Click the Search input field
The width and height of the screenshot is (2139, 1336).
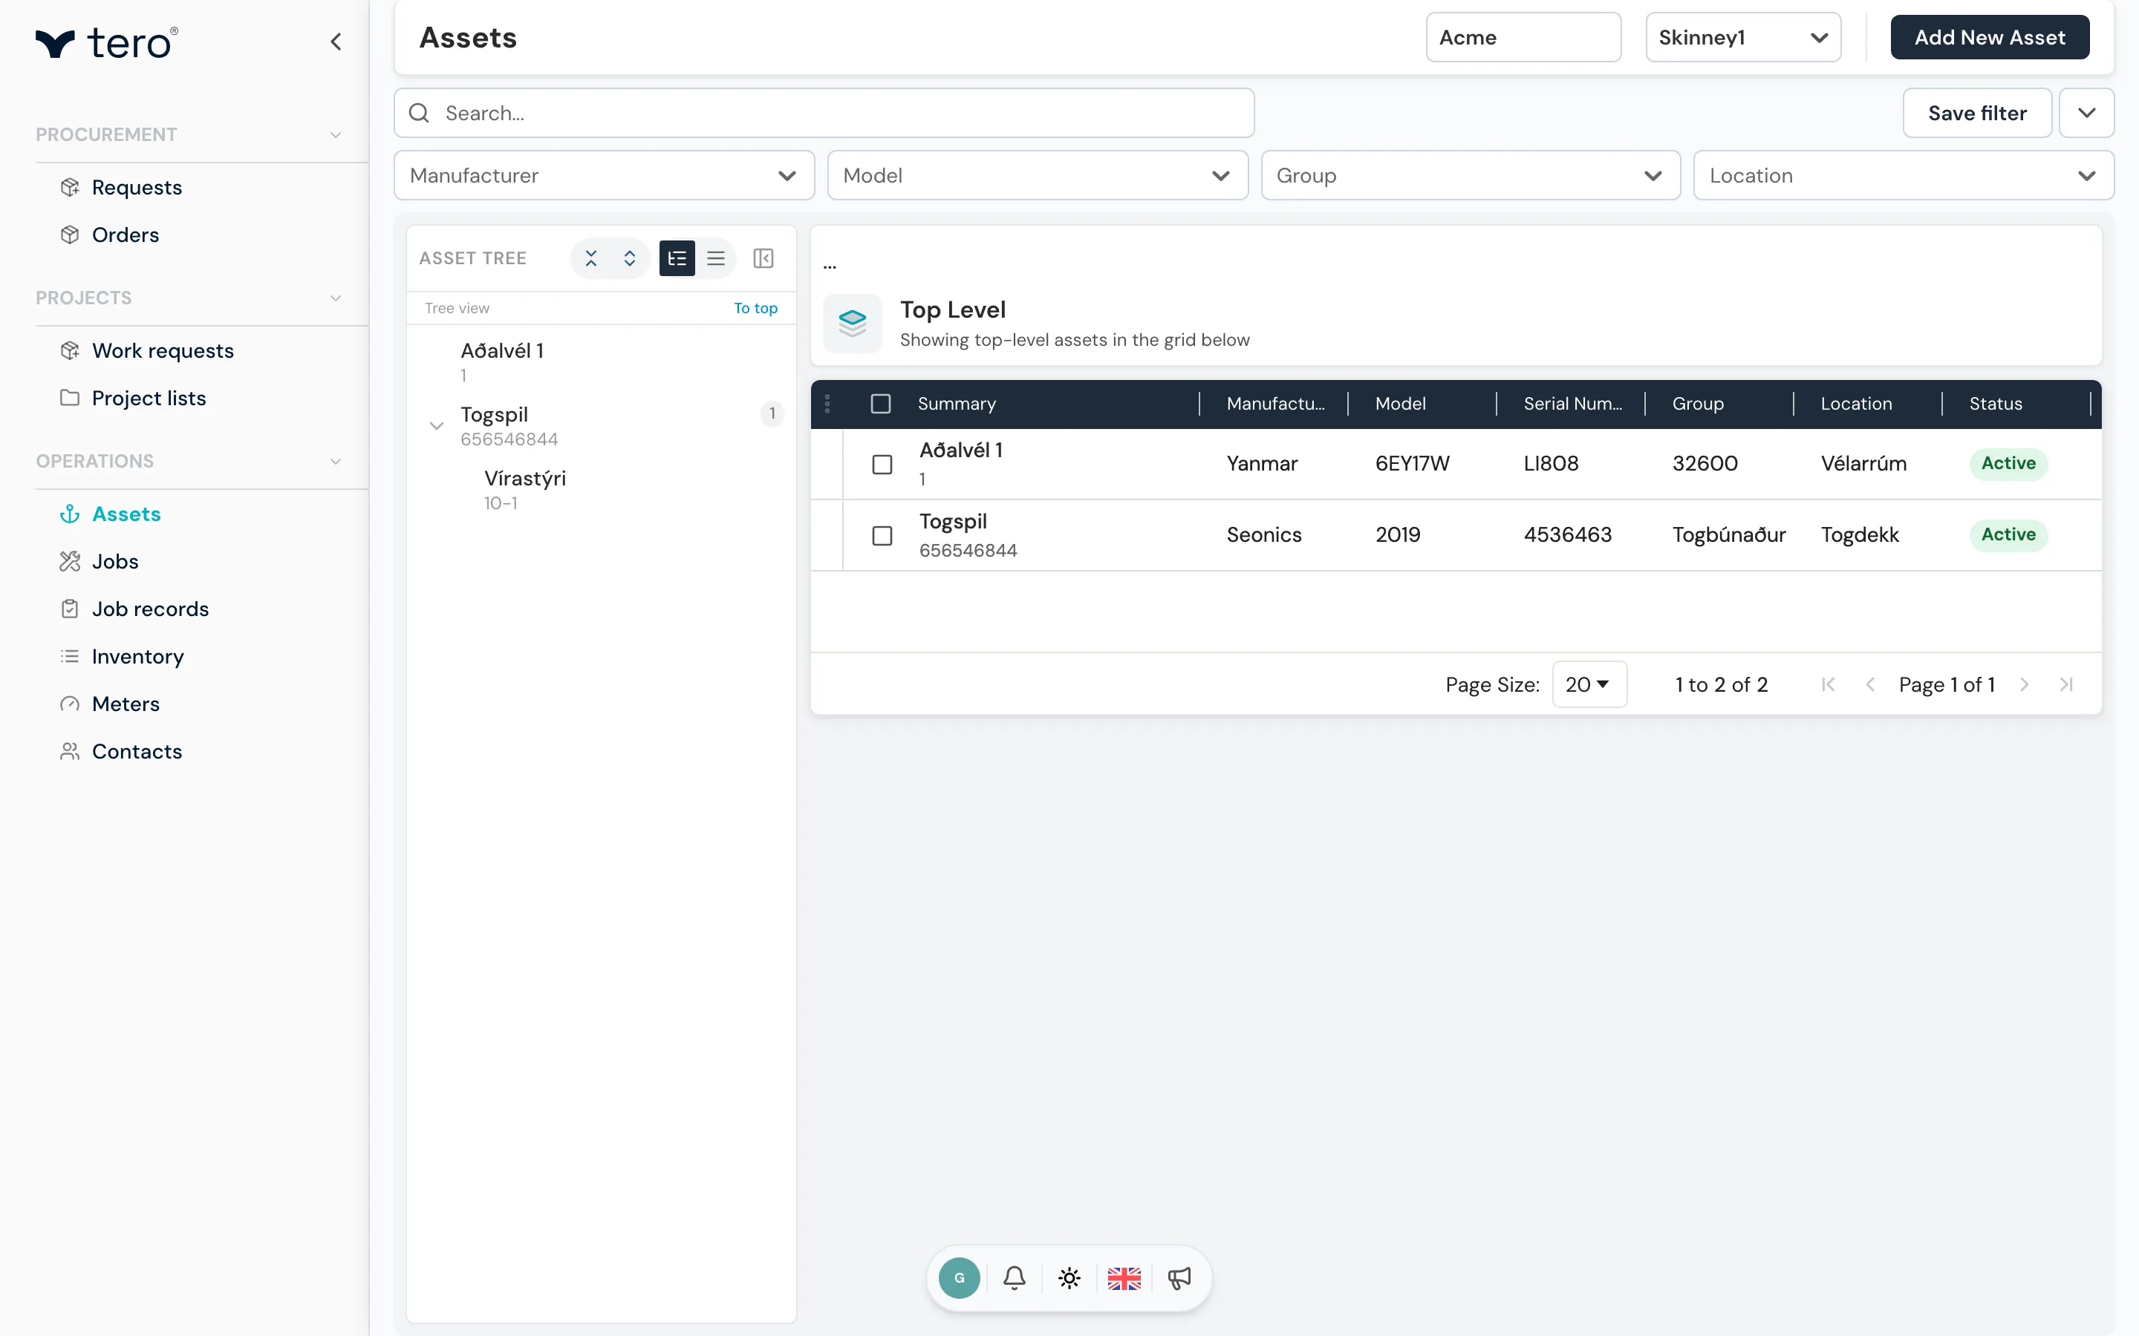click(x=824, y=112)
